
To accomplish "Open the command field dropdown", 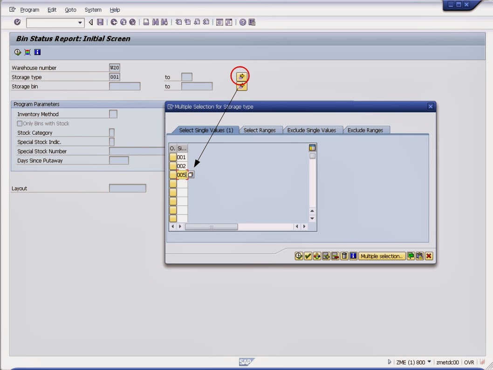I will tap(79, 22).
